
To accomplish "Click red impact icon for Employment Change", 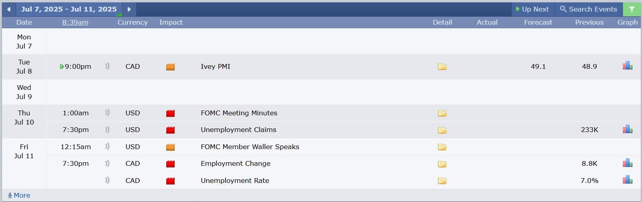I will 170,164.
